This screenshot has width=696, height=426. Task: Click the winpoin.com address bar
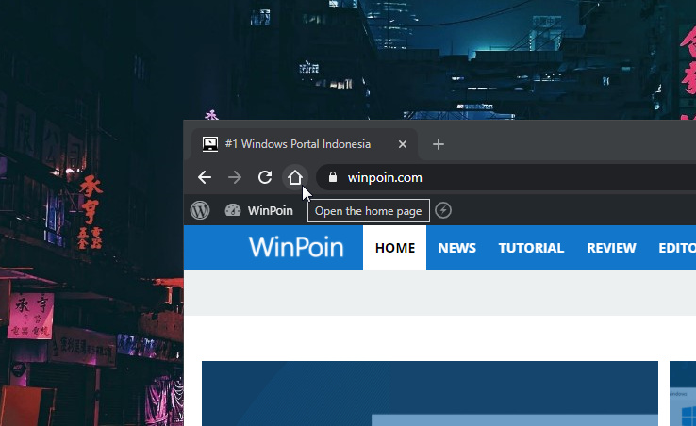(x=506, y=177)
